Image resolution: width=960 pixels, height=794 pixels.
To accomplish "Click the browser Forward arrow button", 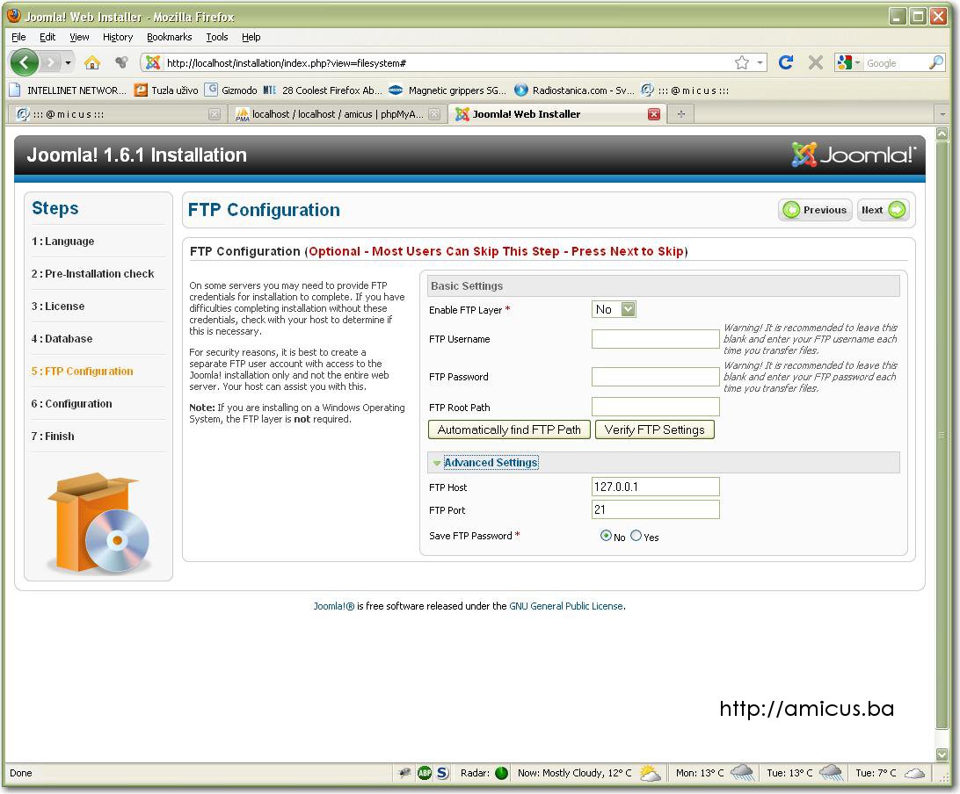I will coord(50,62).
